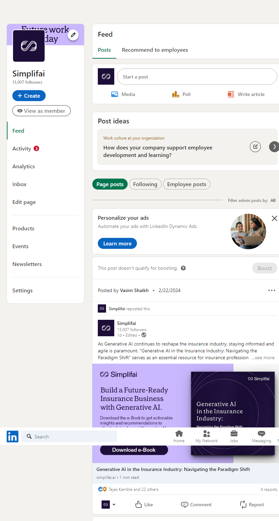Open Activity with 3 notifications
This screenshot has height=521, width=279.
tap(26, 148)
